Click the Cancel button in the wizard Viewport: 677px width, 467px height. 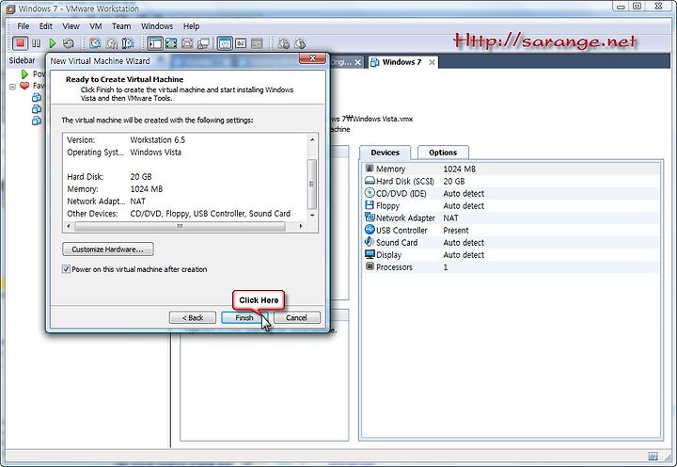pos(296,317)
